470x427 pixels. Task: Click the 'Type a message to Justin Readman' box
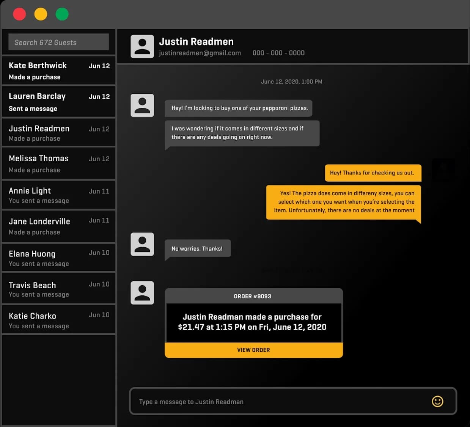[x=293, y=401]
